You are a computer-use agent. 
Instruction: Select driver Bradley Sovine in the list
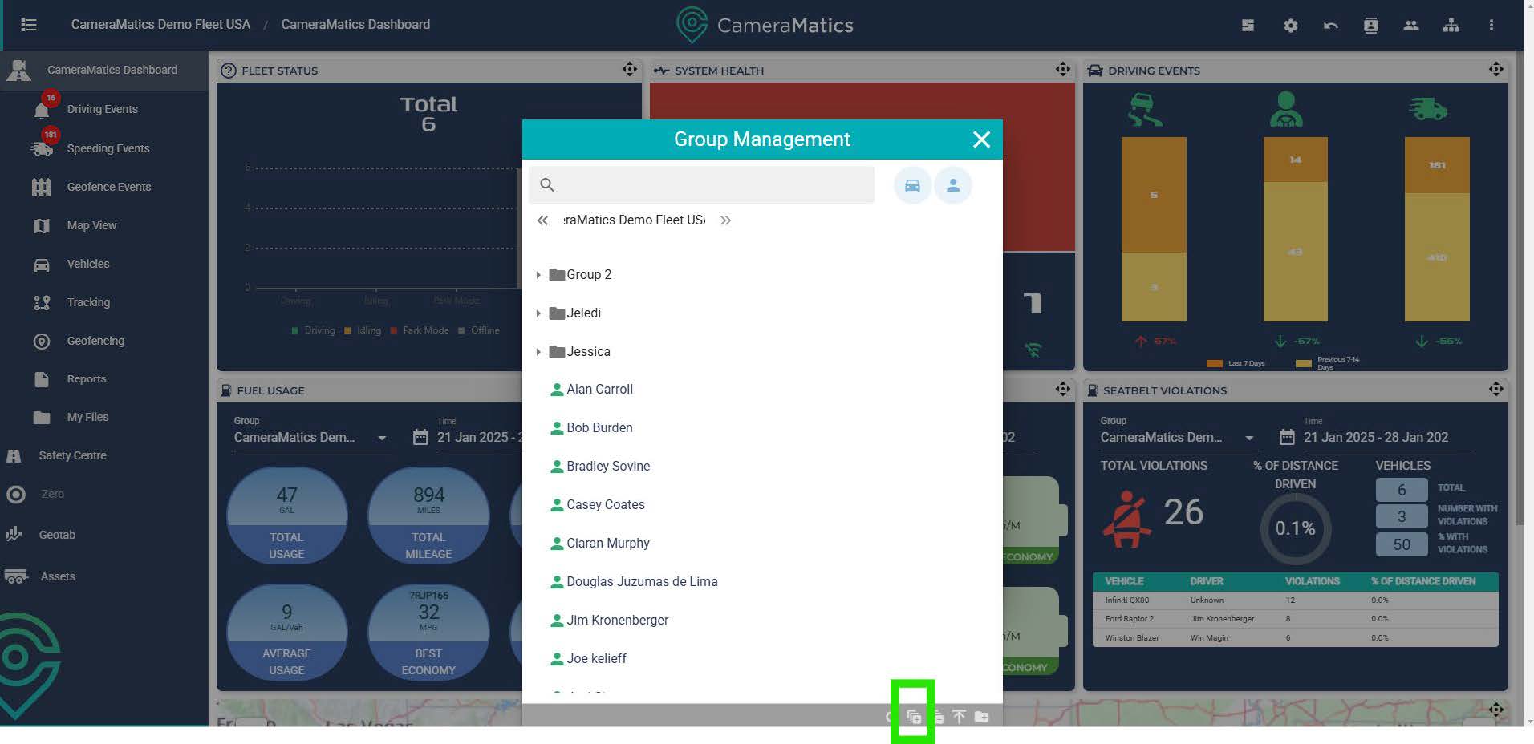(x=607, y=466)
